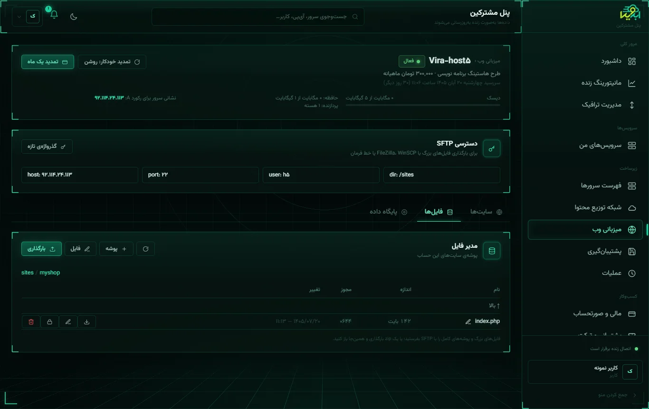
Task: Download index.php
Action: click(x=86, y=322)
